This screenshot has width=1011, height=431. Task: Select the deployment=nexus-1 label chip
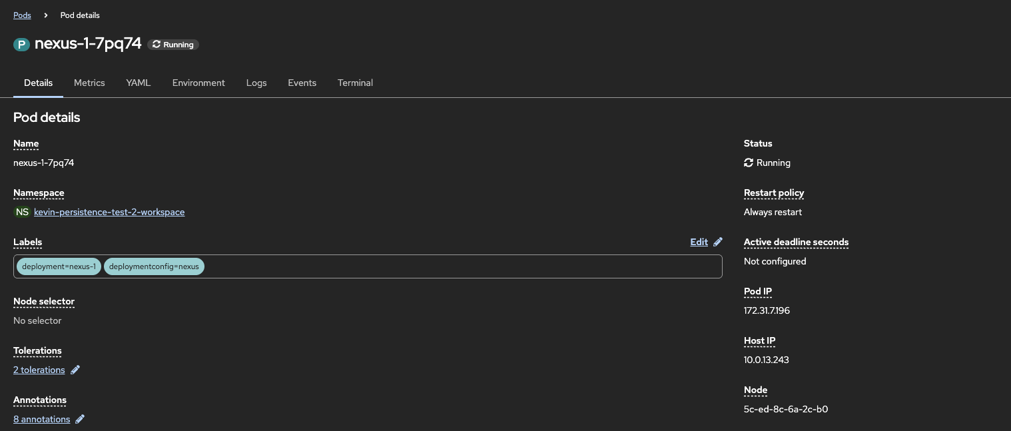tap(59, 266)
